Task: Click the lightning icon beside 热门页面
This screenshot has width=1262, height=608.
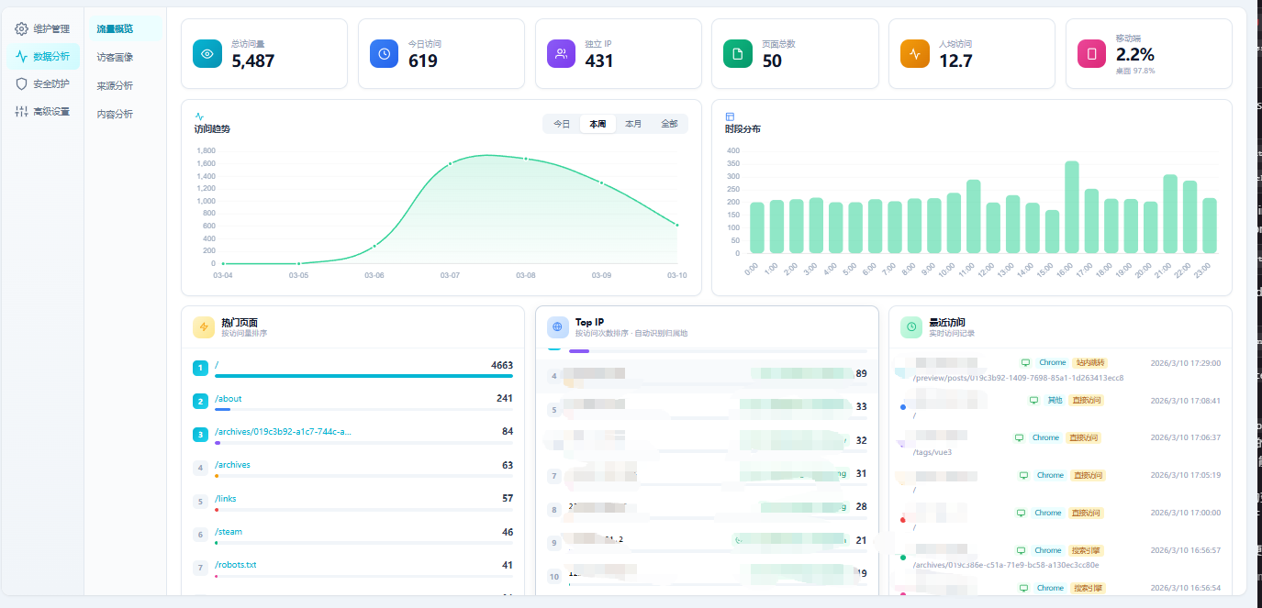Action: point(204,327)
